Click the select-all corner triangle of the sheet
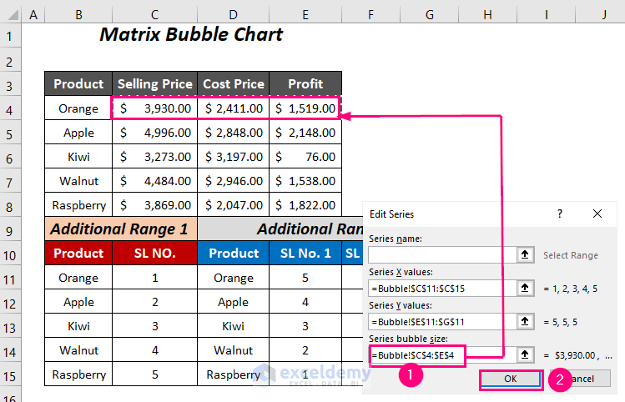Viewport: 625px width, 402px height. click(x=10, y=15)
